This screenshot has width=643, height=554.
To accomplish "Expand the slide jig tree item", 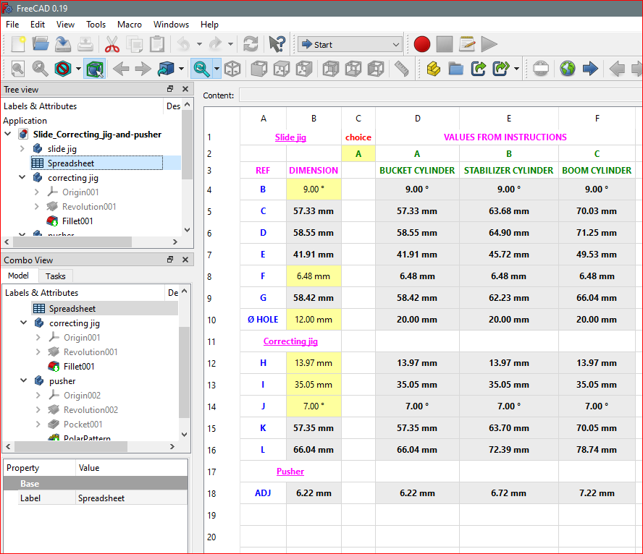I will click(x=22, y=148).
